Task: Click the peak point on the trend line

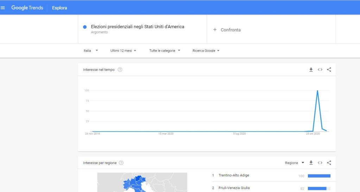Action: (318, 91)
